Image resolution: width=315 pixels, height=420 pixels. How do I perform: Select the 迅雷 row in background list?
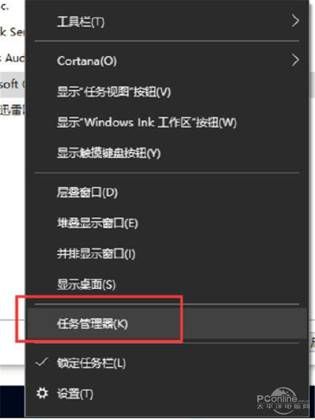pos(12,110)
